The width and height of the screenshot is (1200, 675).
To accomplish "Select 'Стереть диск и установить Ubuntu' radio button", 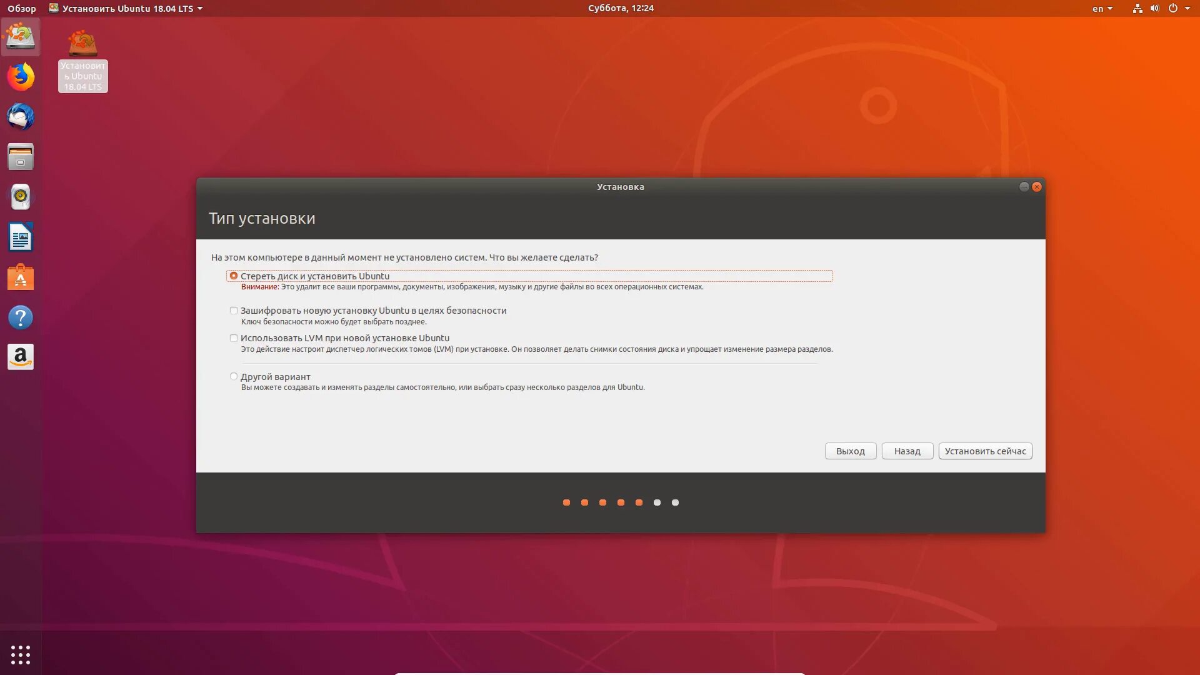I will (x=234, y=276).
